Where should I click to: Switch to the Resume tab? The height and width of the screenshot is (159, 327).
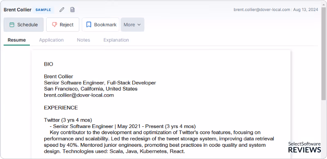pos(17,40)
